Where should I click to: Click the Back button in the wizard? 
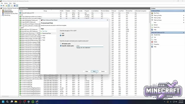click(x=86, y=71)
